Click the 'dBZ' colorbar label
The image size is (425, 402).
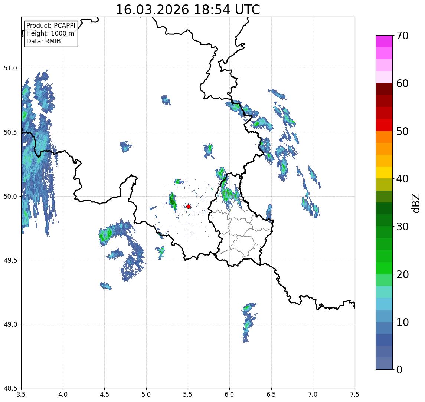tap(415, 203)
